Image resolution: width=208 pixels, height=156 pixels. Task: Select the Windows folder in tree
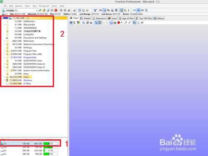click(x=27, y=80)
